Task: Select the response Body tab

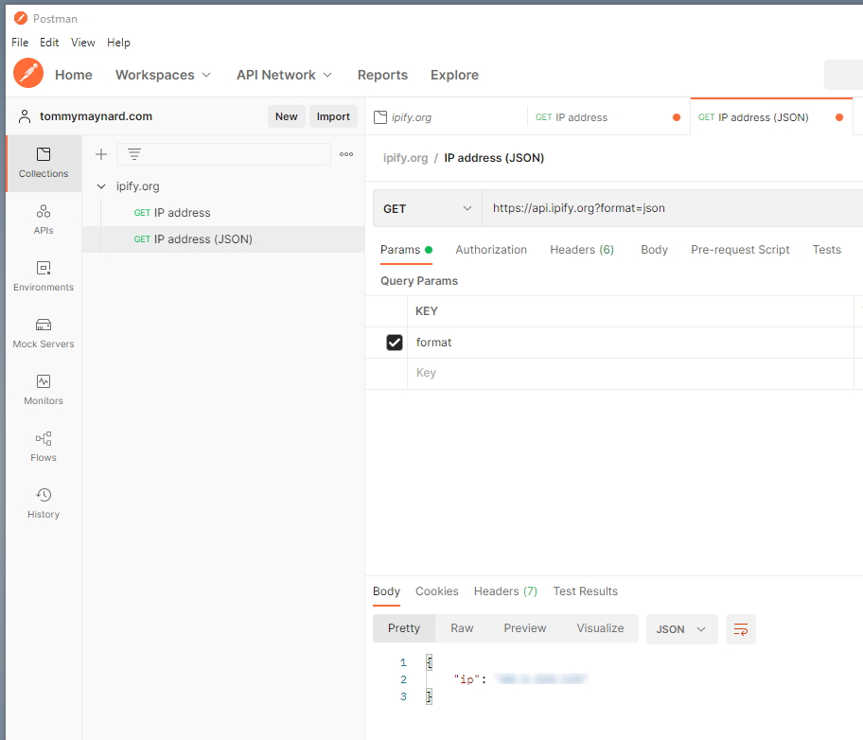Action: [x=386, y=591]
